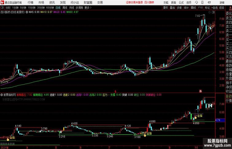
Task: Click the diamond icon atop the main chart
Action: [x=210, y=12]
